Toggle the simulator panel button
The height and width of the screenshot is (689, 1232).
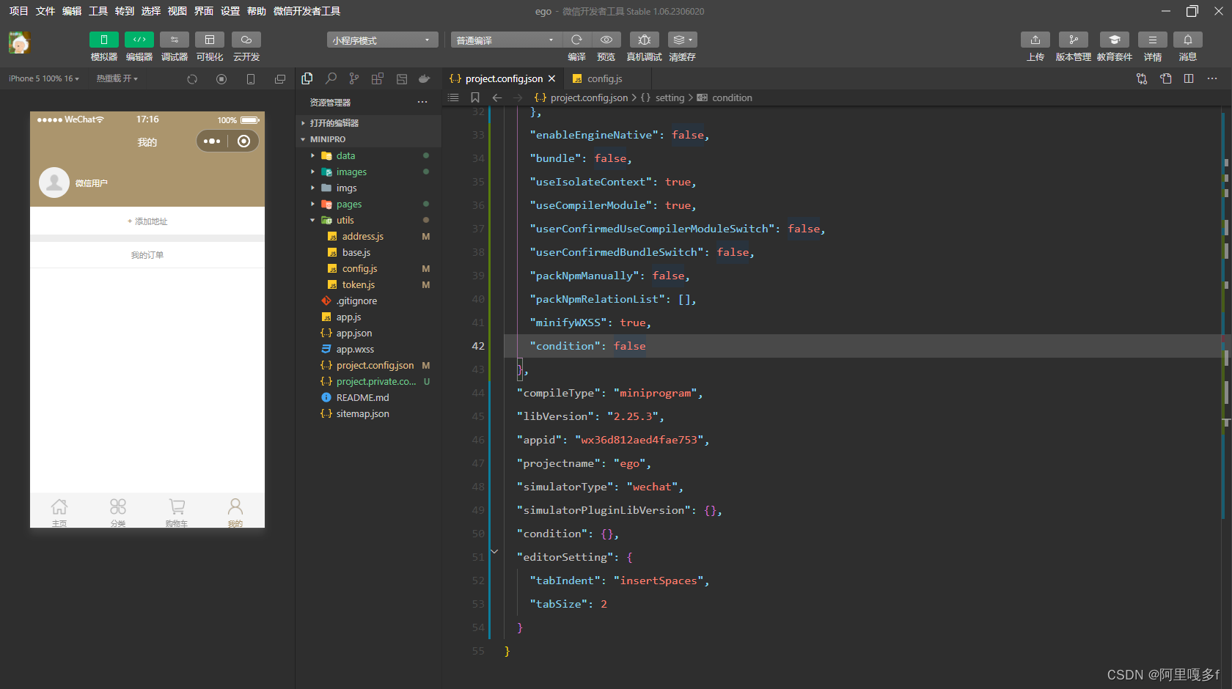coord(103,40)
